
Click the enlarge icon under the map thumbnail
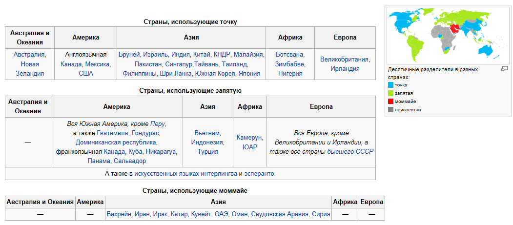504,69
